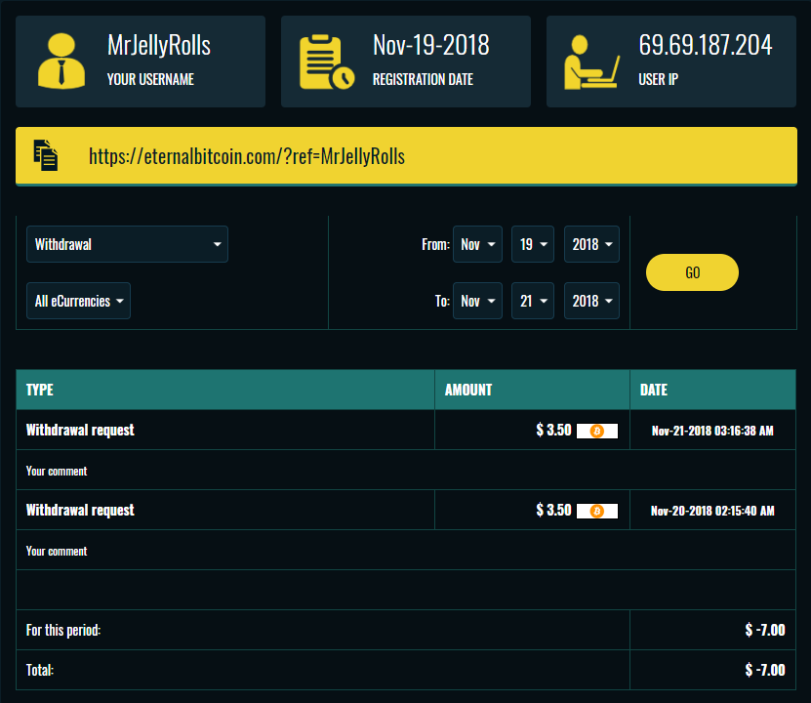Change the From day 19 dropdown

pyautogui.click(x=533, y=244)
